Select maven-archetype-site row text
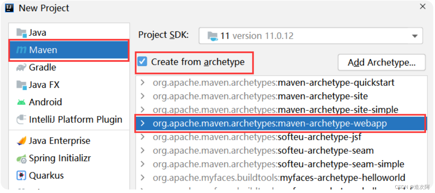The image size is (435, 193). pos(260,96)
